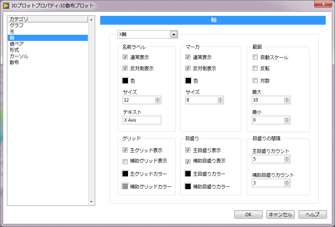
Task: Open the 名前ラベル 色 color swatch
Action: tap(125, 81)
